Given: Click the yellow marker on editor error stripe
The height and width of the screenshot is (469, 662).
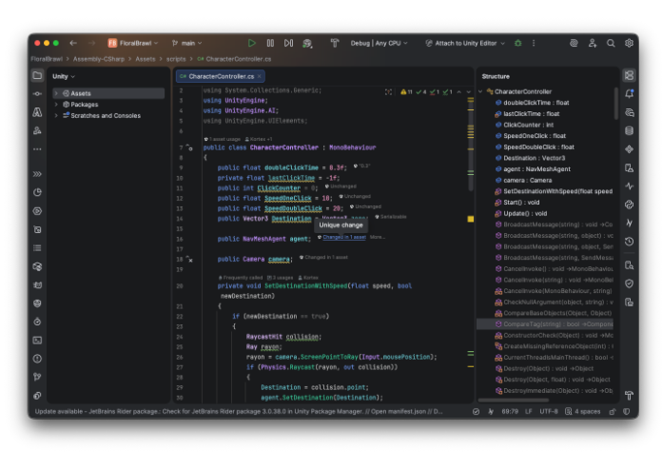Looking at the screenshot, I should [x=470, y=219].
